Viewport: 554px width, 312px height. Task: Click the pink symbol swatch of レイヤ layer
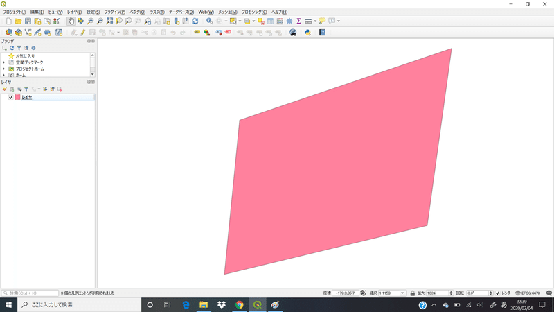pos(18,97)
